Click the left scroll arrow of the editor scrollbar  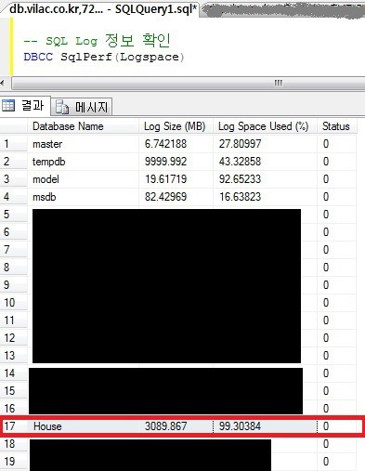3,83
